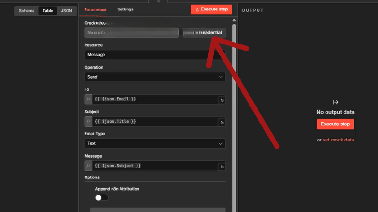Click the top Execute step button
The height and width of the screenshot is (212, 378).
coord(211,9)
